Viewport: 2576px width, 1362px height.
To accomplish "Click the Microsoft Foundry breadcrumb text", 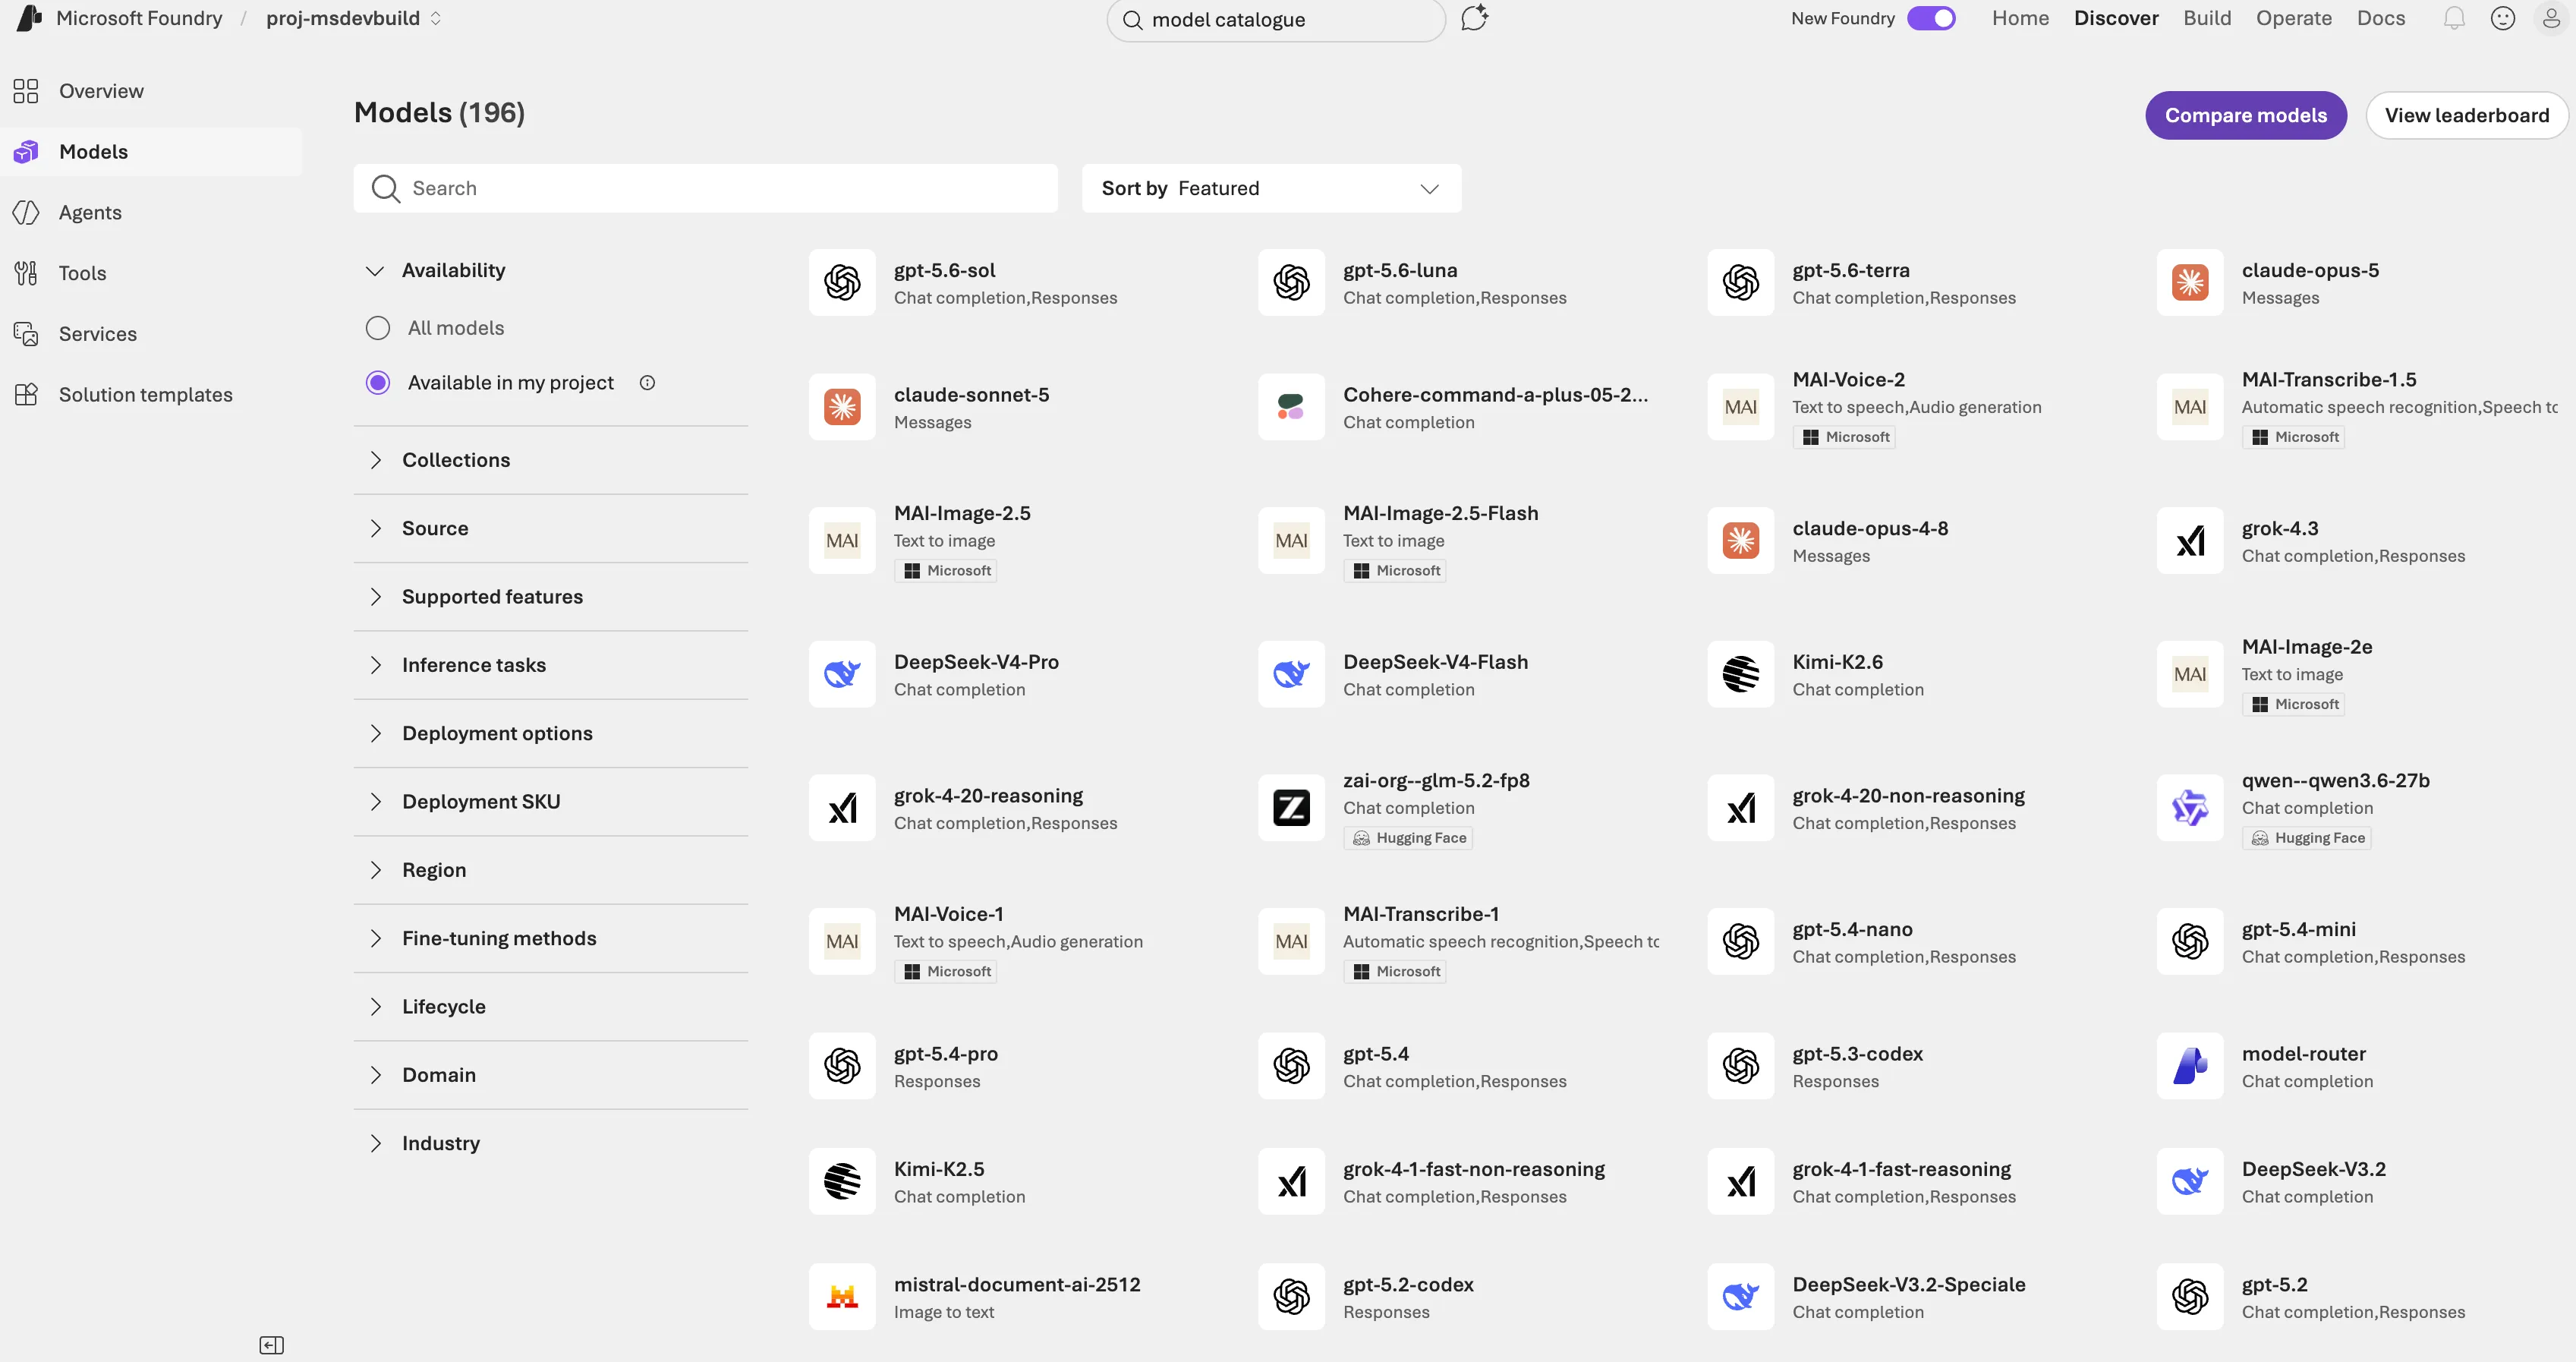I will pos(139,18).
